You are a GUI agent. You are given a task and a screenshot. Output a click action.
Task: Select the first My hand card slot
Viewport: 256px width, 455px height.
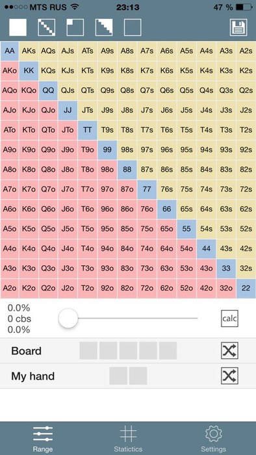coord(118,376)
